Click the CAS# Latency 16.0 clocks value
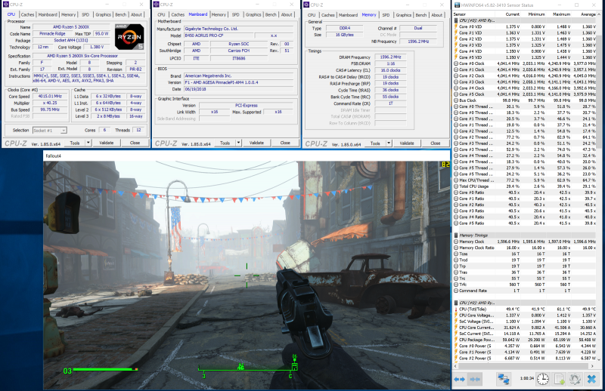Viewport: 605px width, 391px height. 390,70
